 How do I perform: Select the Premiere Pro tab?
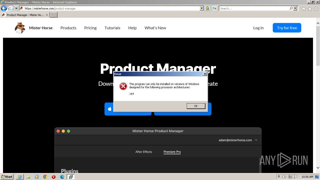coord(172,152)
